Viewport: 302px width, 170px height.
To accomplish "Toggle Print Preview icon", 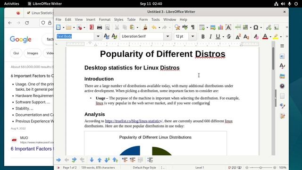I will pyautogui.click(x=107, y=27).
